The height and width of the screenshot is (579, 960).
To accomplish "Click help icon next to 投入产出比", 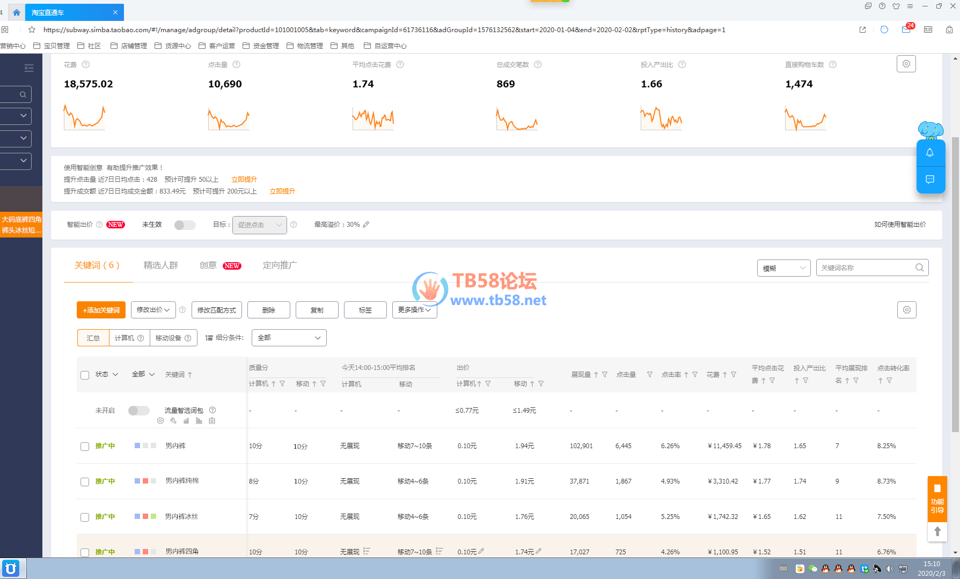I will coord(682,64).
